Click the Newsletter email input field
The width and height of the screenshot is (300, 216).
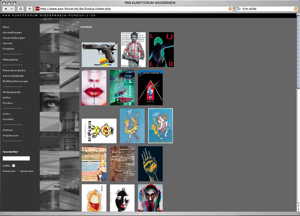(16, 158)
